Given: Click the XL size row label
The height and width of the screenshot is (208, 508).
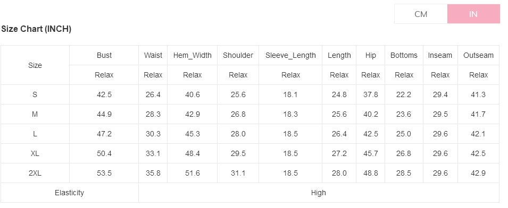Looking at the screenshot, I should click(x=35, y=154).
